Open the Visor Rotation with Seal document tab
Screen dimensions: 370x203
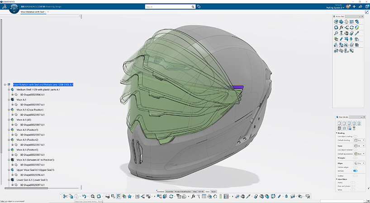(33, 12)
